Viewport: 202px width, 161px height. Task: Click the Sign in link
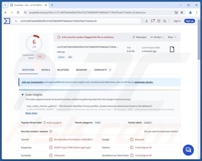coord(177,21)
